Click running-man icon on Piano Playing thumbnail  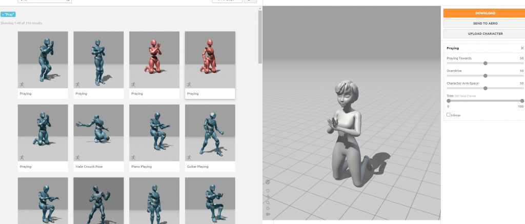point(133,158)
